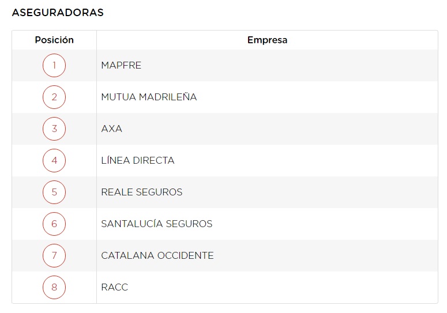
Task: Click the Posición column header
Action: [x=54, y=40]
